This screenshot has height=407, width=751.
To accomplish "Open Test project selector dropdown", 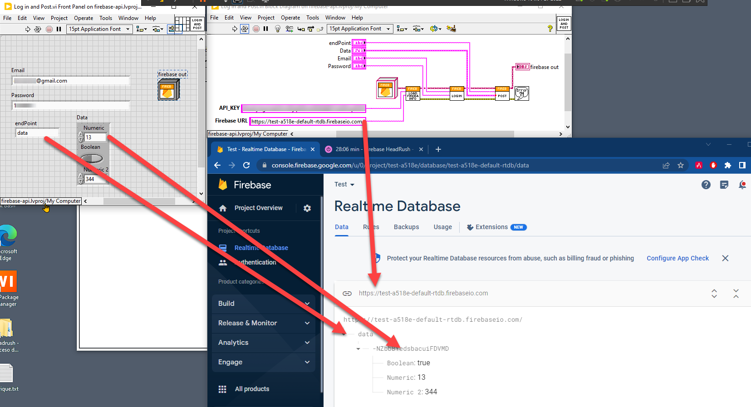I will pyautogui.click(x=344, y=184).
